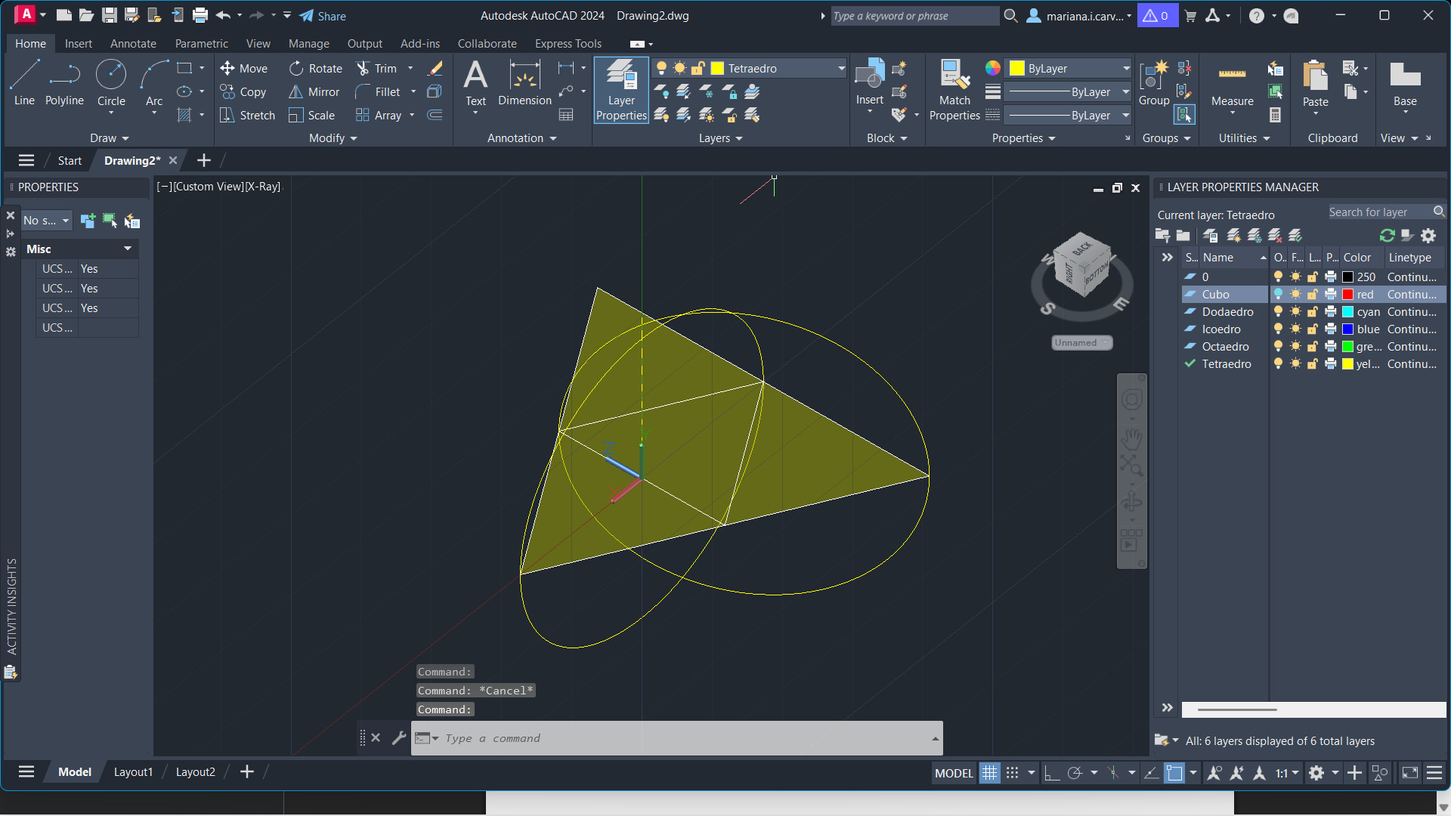
Task: Open the Annotate ribbon tab
Action: [133, 43]
